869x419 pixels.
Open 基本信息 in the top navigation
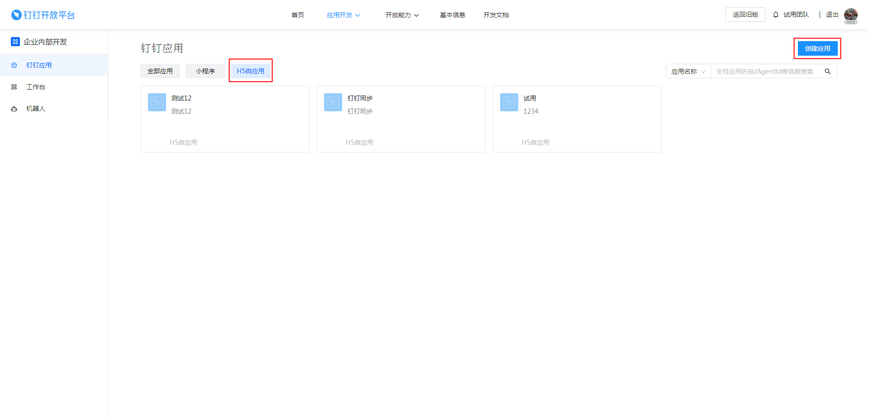click(453, 15)
